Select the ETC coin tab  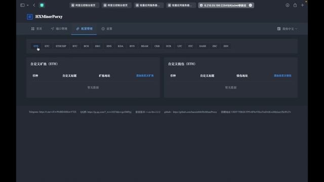tap(47, 46)
